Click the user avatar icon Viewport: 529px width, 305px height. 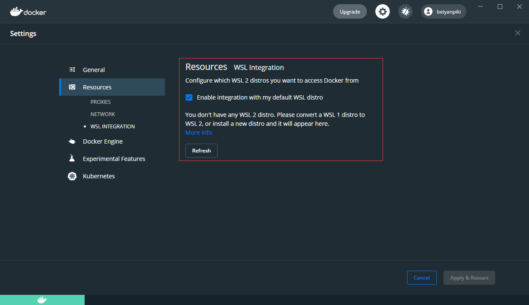click(x=428, y=11)
